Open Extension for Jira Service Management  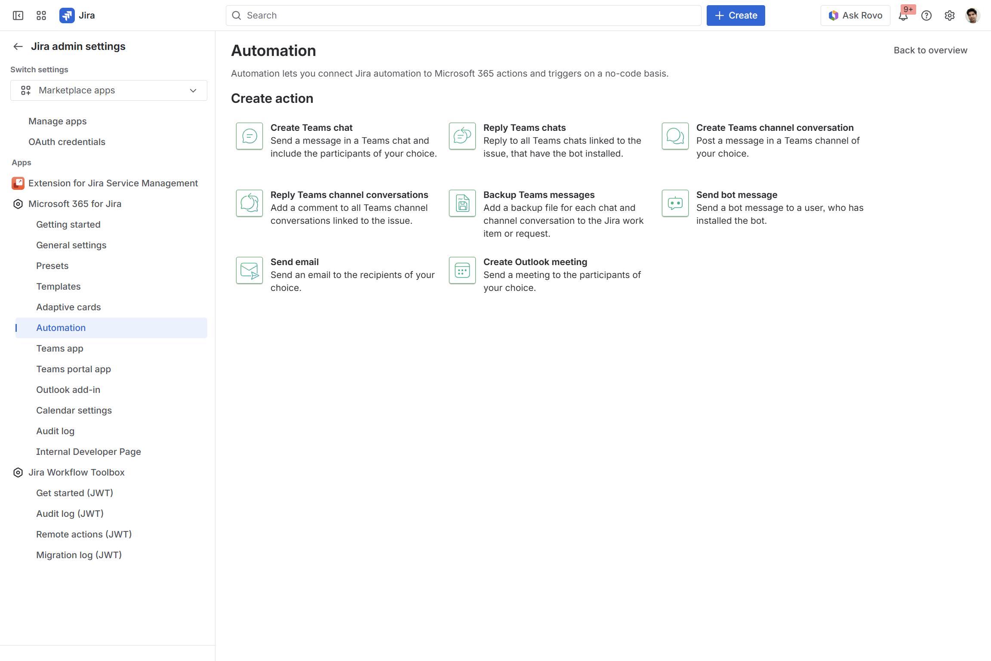[x=113, y=183]
